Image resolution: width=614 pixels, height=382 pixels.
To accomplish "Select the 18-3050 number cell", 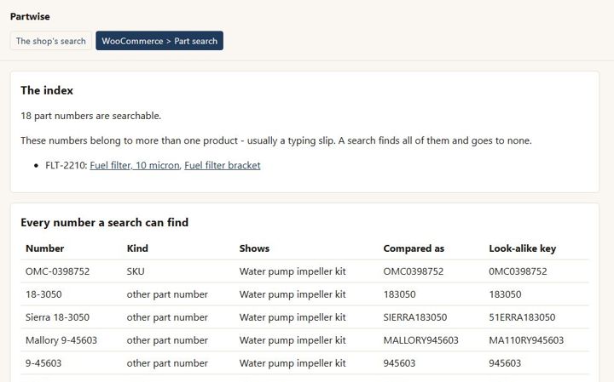I will click(43, 294).
